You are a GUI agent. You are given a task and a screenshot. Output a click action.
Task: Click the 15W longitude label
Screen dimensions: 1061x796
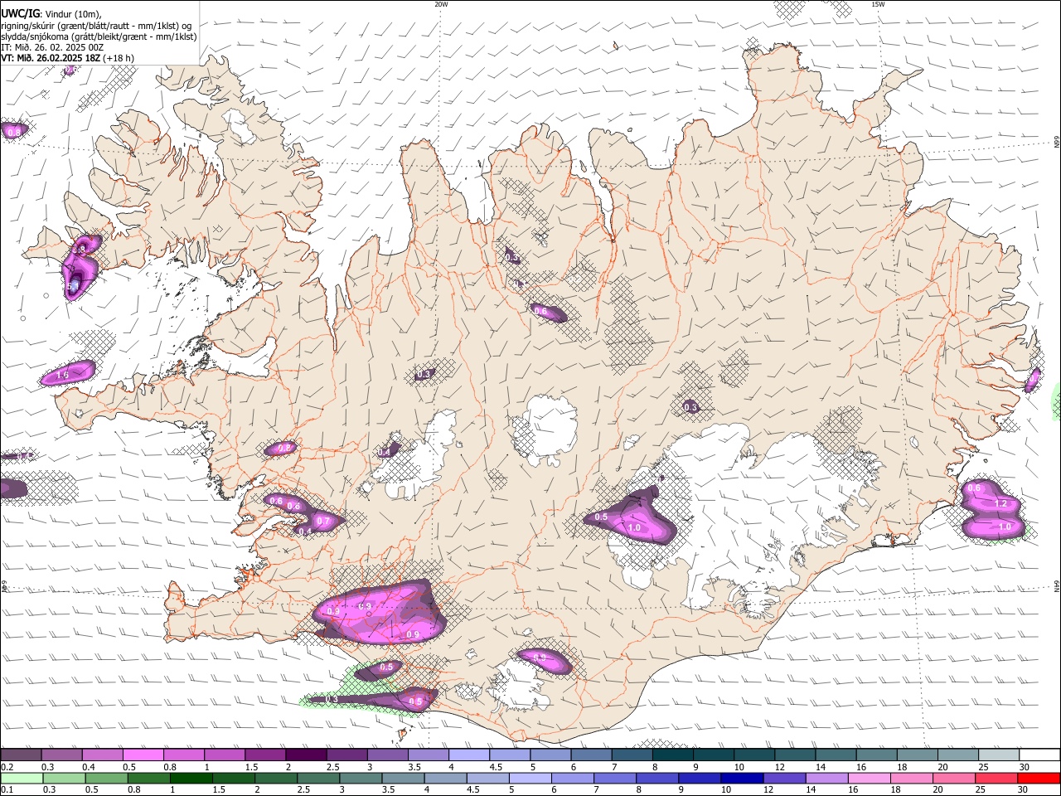[878, 4]
